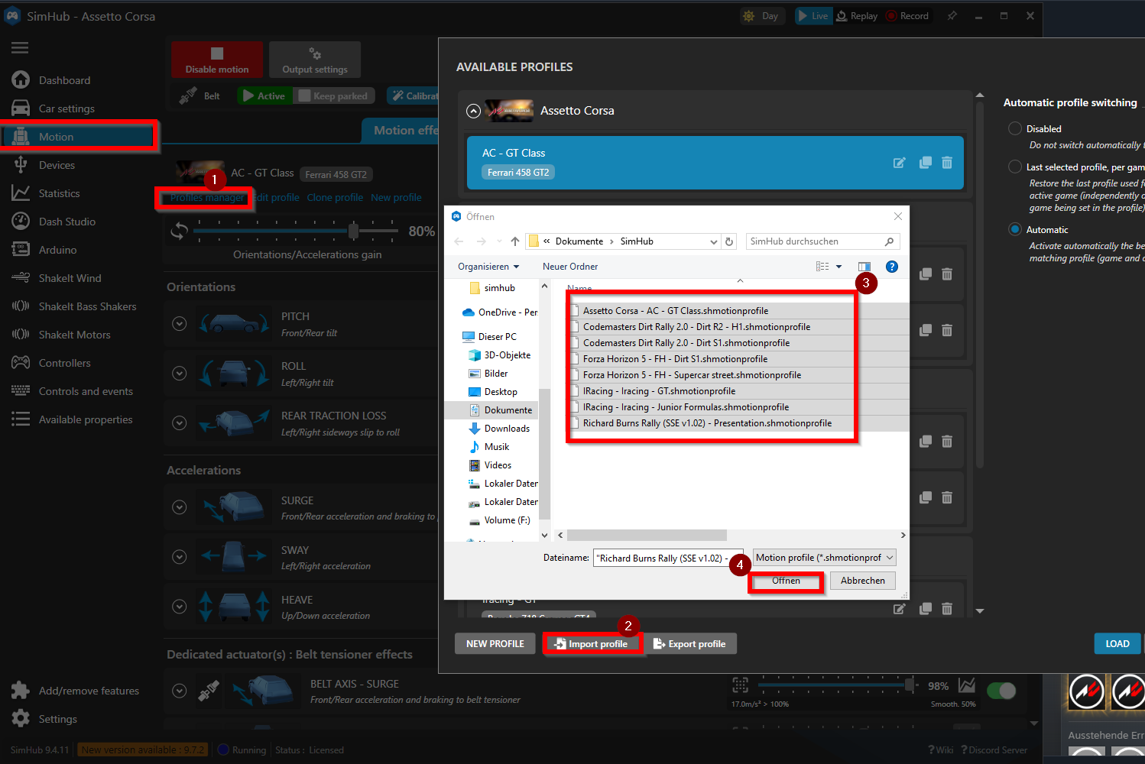Edit AC - GT Class with the pencil icon
The width and height of the screenshot is (1145, 764).
tap(900, 163)
